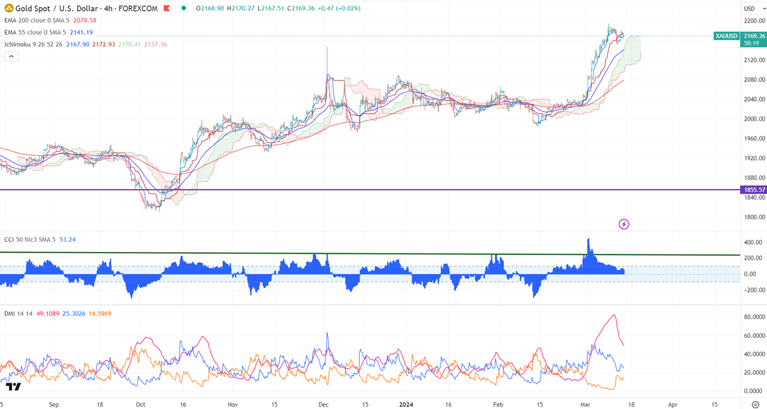Select the green trendline in CCI pane
The width and height of the screenshot is (767, 409).
click(370, 254)
